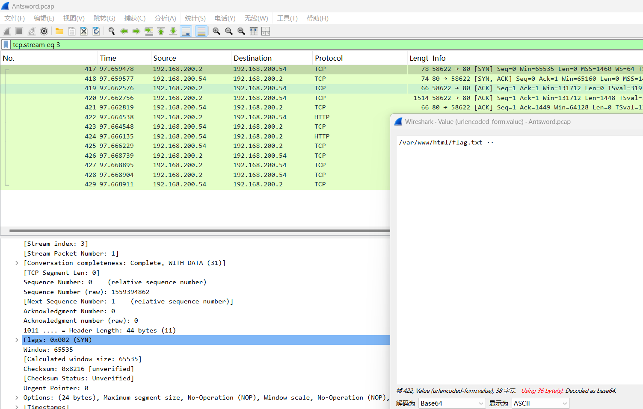Select the Header Length: 44 bytes line

pyautogui.click(x=100, y=331)
